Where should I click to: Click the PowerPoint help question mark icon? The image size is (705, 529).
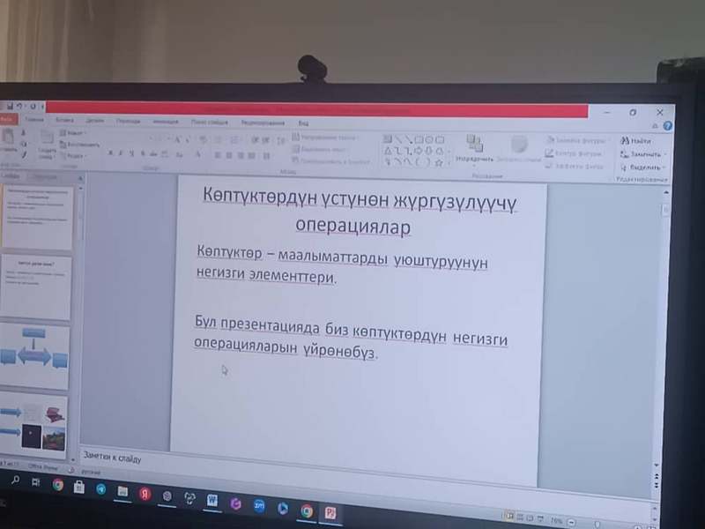667,125
